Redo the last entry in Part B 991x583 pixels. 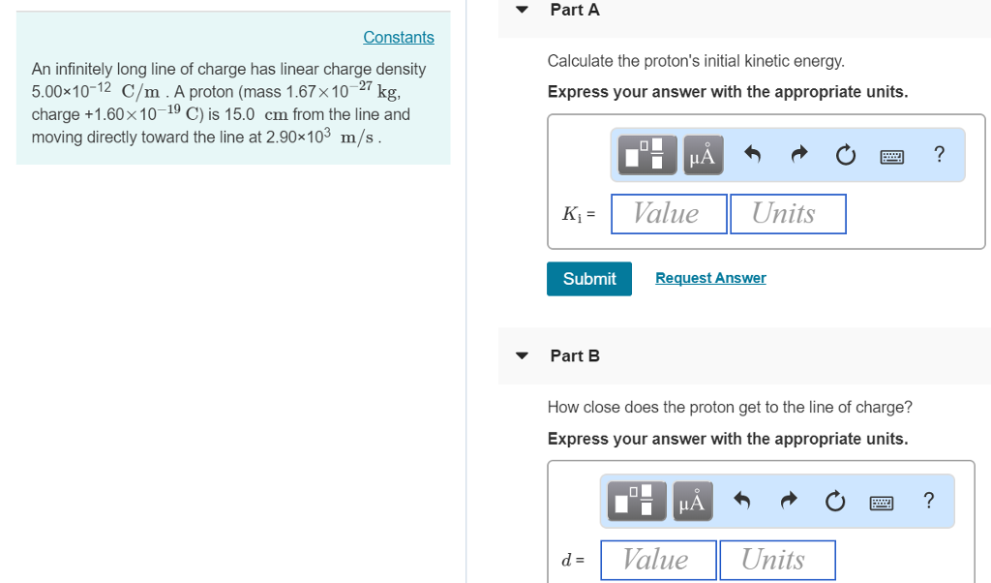(789, 501)
